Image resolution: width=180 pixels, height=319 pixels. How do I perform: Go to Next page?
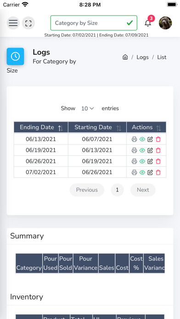click(x=143, y=190)
